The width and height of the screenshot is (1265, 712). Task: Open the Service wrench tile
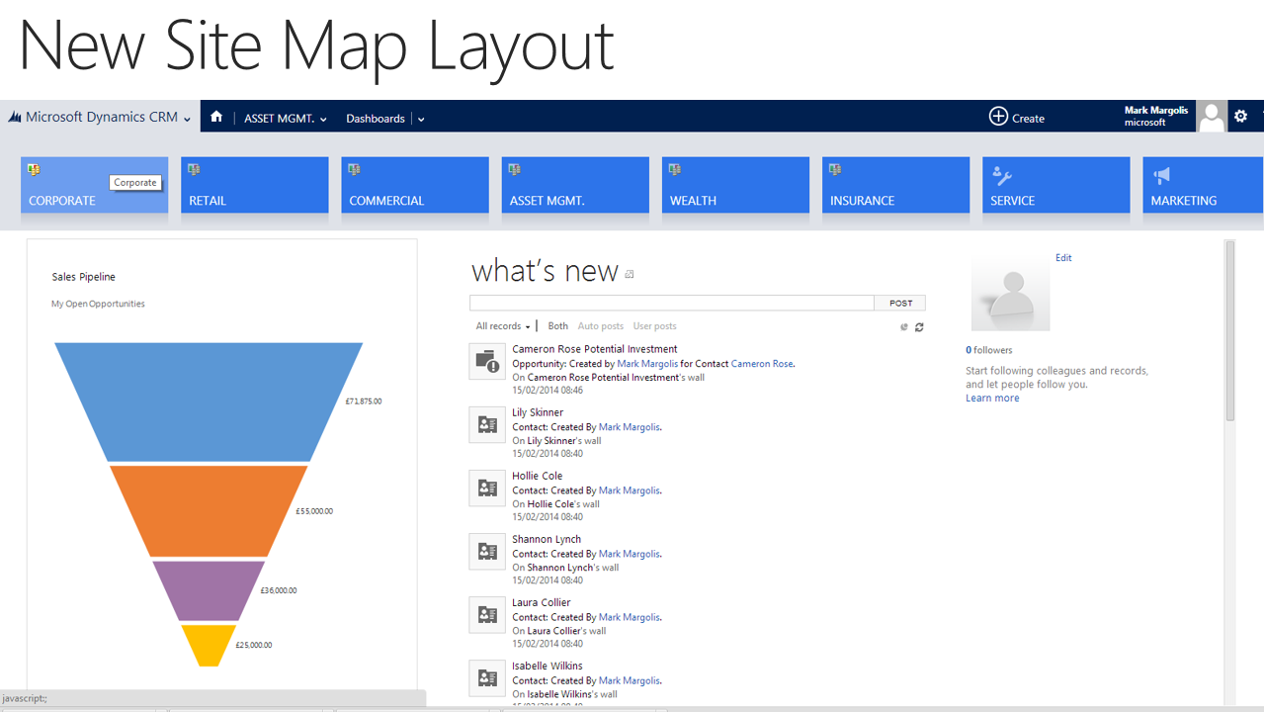(1055, 185)
